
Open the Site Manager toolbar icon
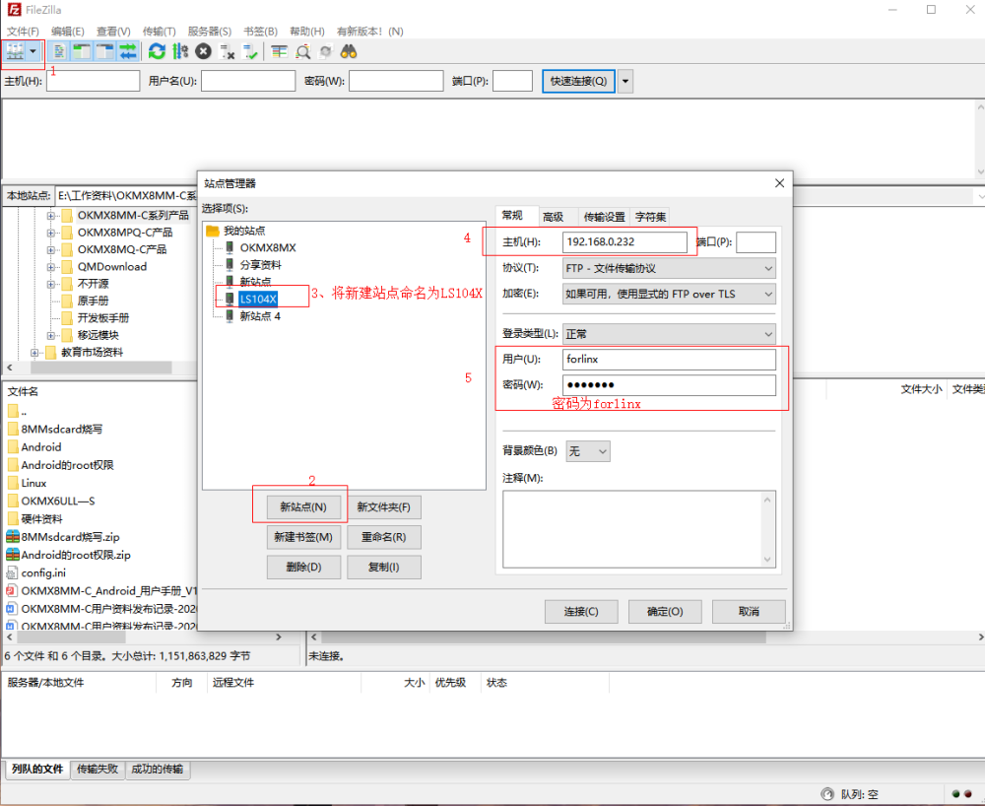[x=15, y=51]
